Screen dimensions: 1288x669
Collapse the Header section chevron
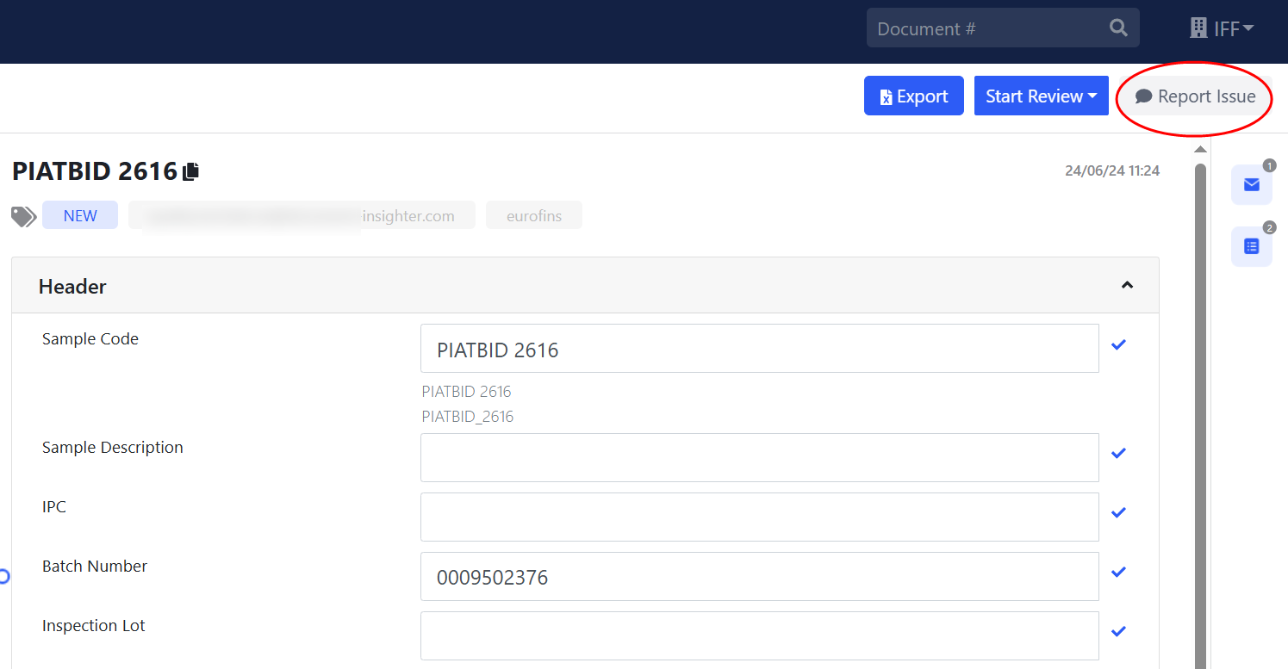click(x=1127, y=285)
